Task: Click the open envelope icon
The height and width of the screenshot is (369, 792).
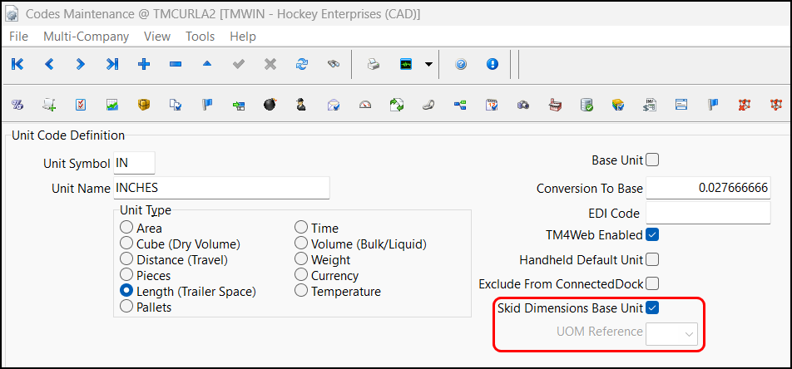Action: tap(334, 105)
